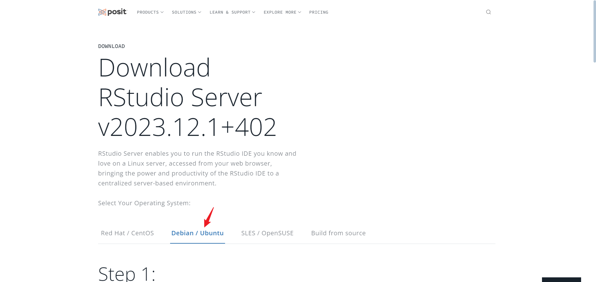Click the PRICING link

pyautogui.click(x=318, y=12)
